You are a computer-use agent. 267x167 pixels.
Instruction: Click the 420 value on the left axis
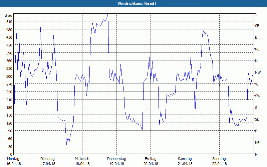click(9, 45)
